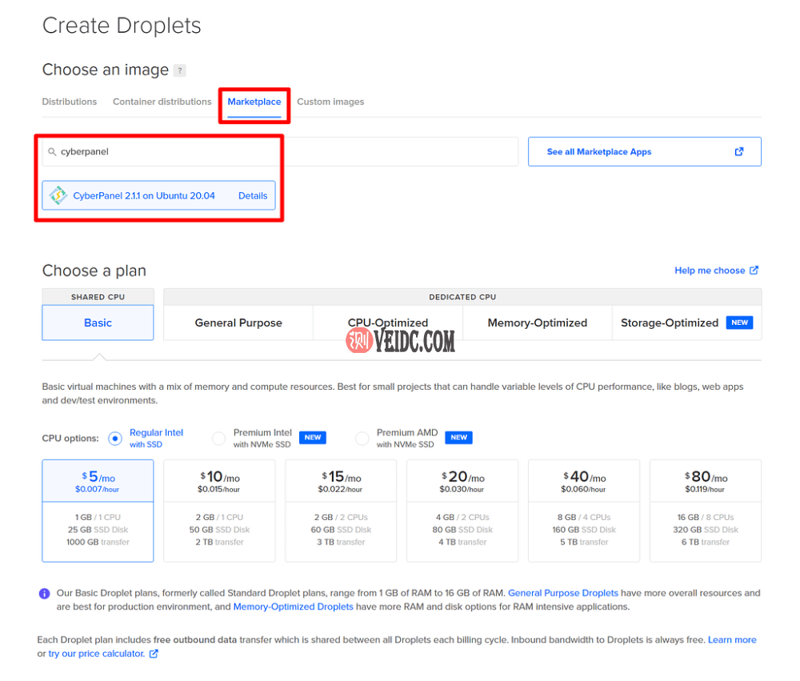Screen dimensions: 800x681
Task: Click external link icon on See all Marketplace Apps
Action: click(738, 151)
